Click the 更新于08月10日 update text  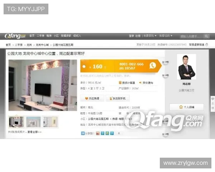[146, 44]
